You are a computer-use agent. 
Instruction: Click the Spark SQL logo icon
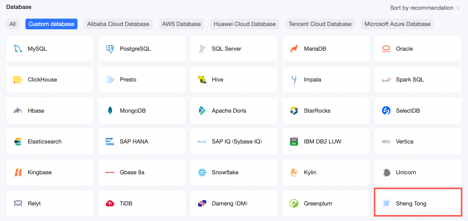[x=386, y=80]
